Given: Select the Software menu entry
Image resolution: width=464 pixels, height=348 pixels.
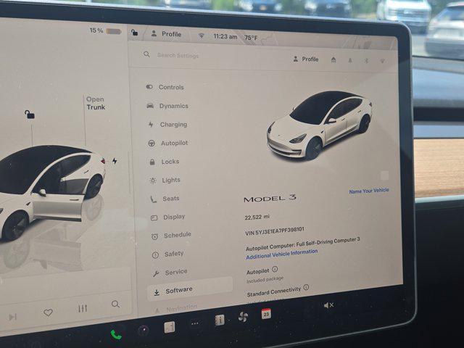Looking at the screenshot, I should click(x=190, y=289).
